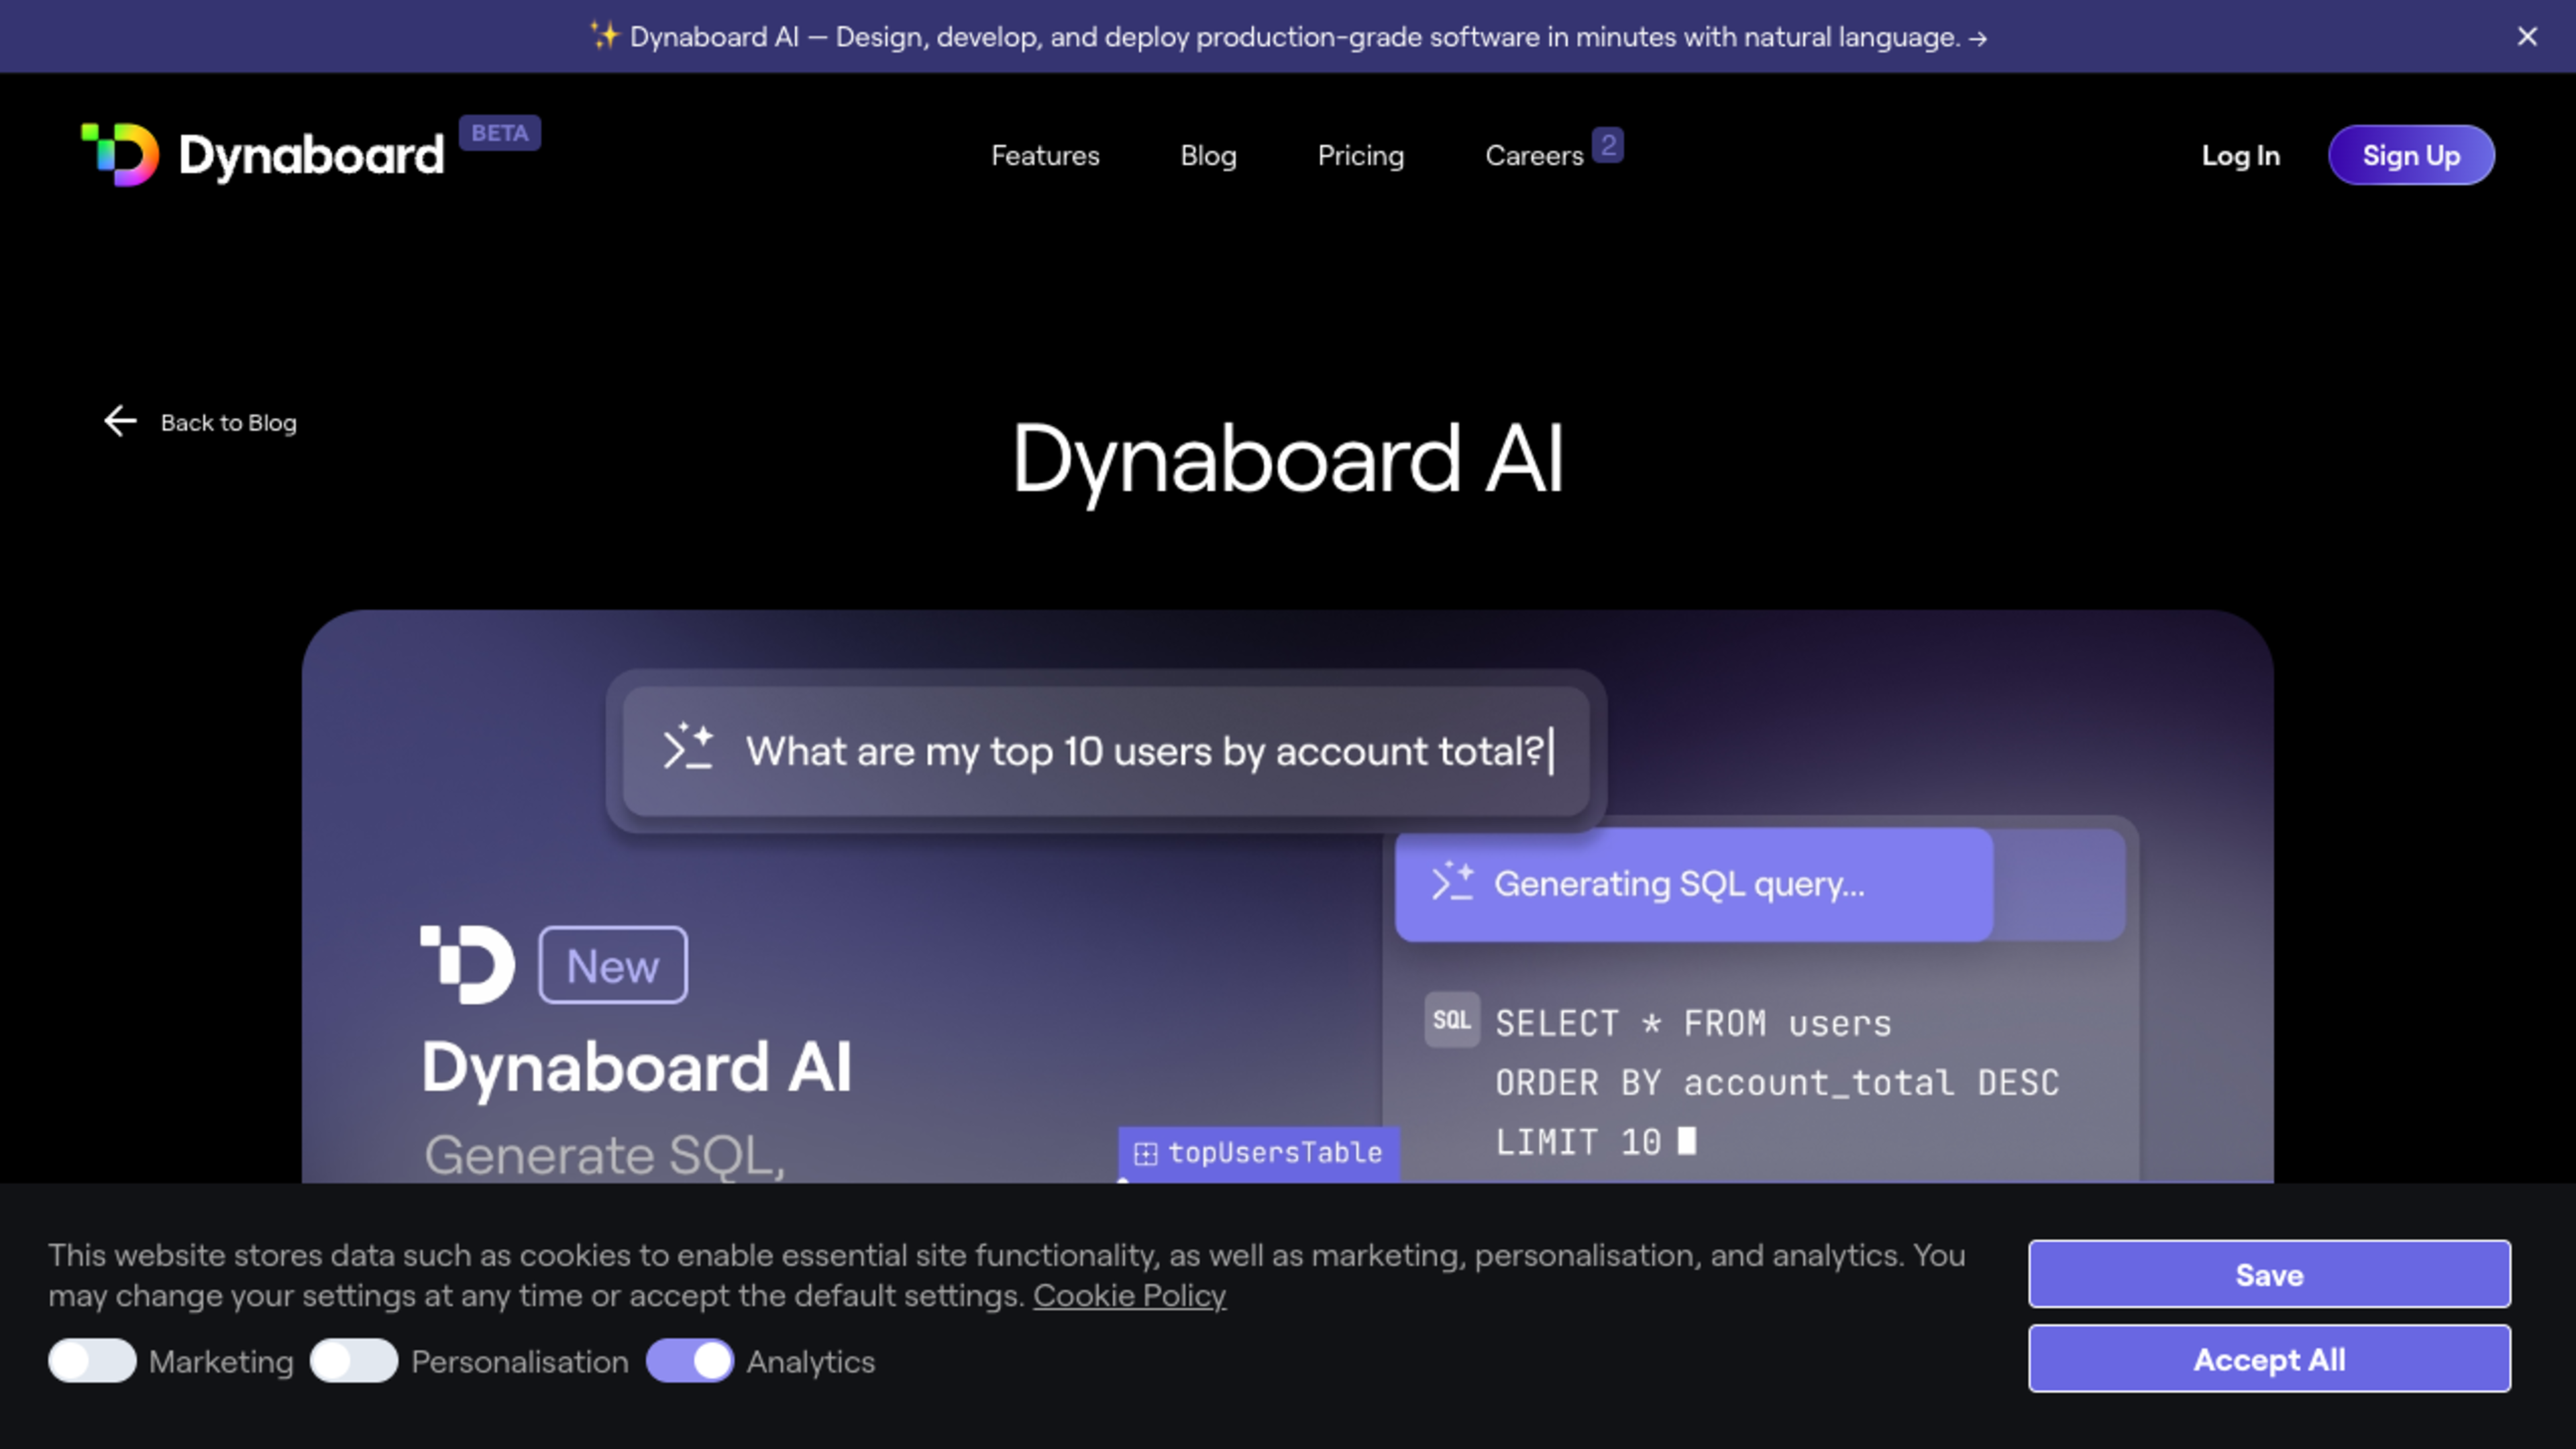Viewport: 2576px width, 1449px height.
Task: Click the Save cookie preferences button
Action: click(x=2270, y=1276)
